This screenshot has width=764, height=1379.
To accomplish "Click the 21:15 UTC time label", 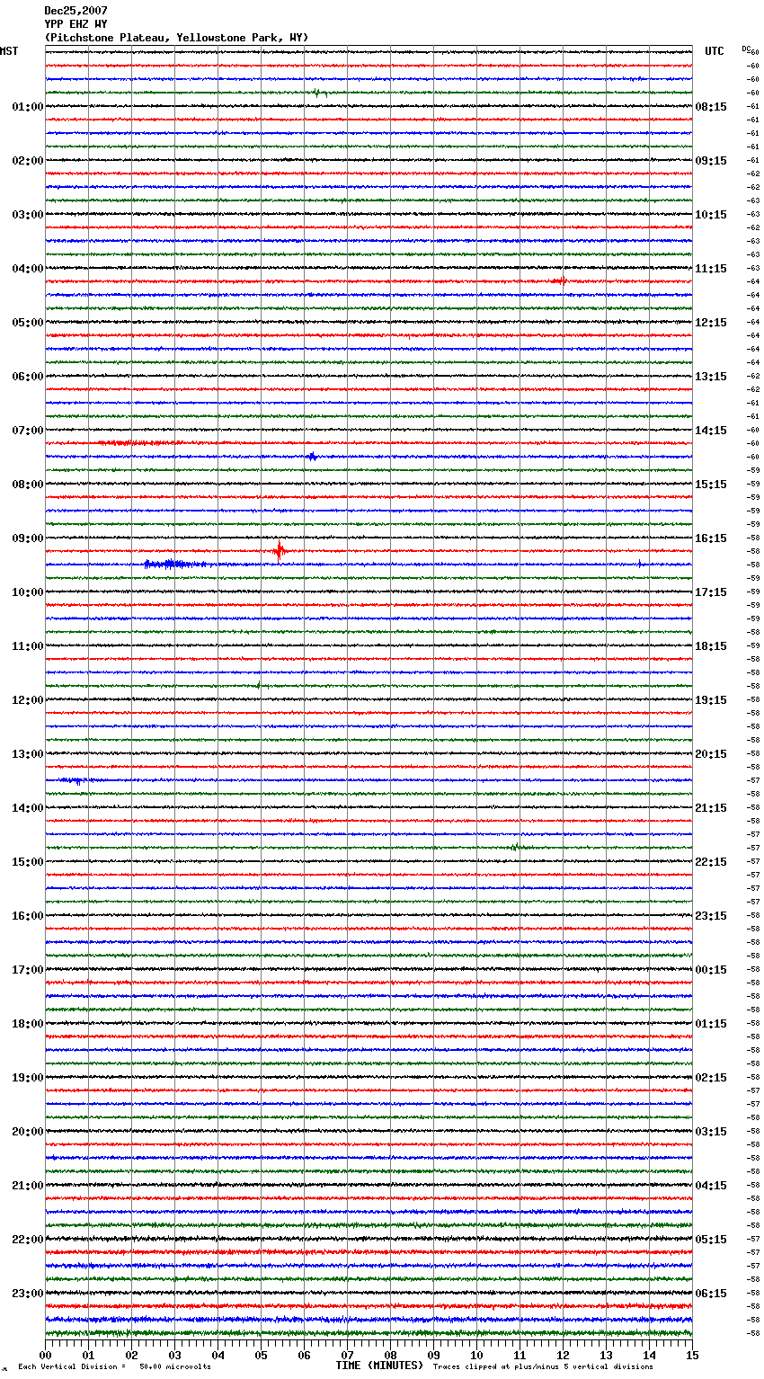I will coord(711,808).
